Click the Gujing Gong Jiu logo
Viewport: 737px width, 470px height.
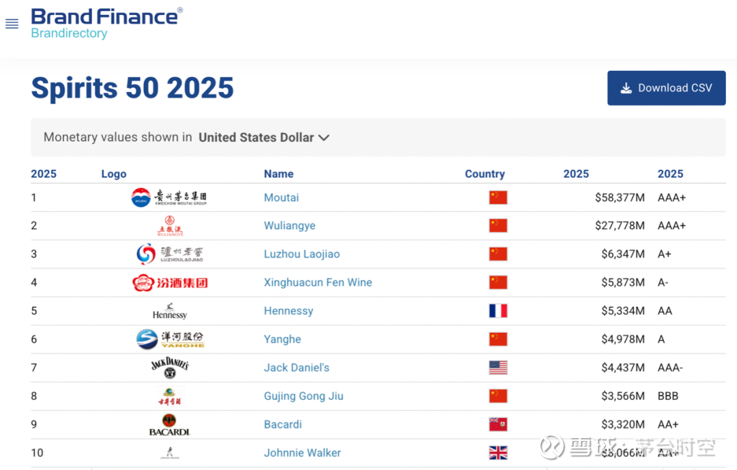[x=170, y=396]
